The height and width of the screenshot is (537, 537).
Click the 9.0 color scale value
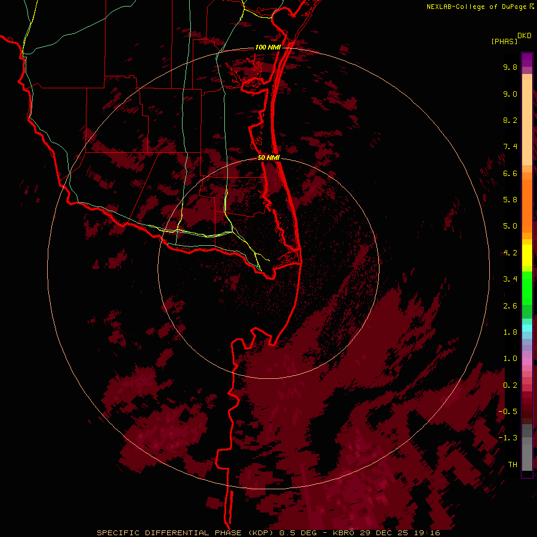510,94
